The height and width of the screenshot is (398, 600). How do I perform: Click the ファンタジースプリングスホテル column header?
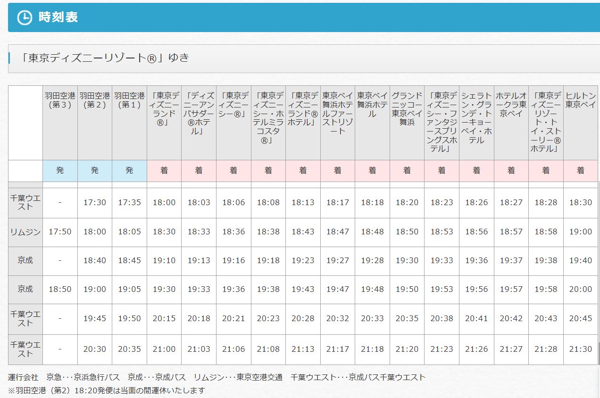(442, 123)
